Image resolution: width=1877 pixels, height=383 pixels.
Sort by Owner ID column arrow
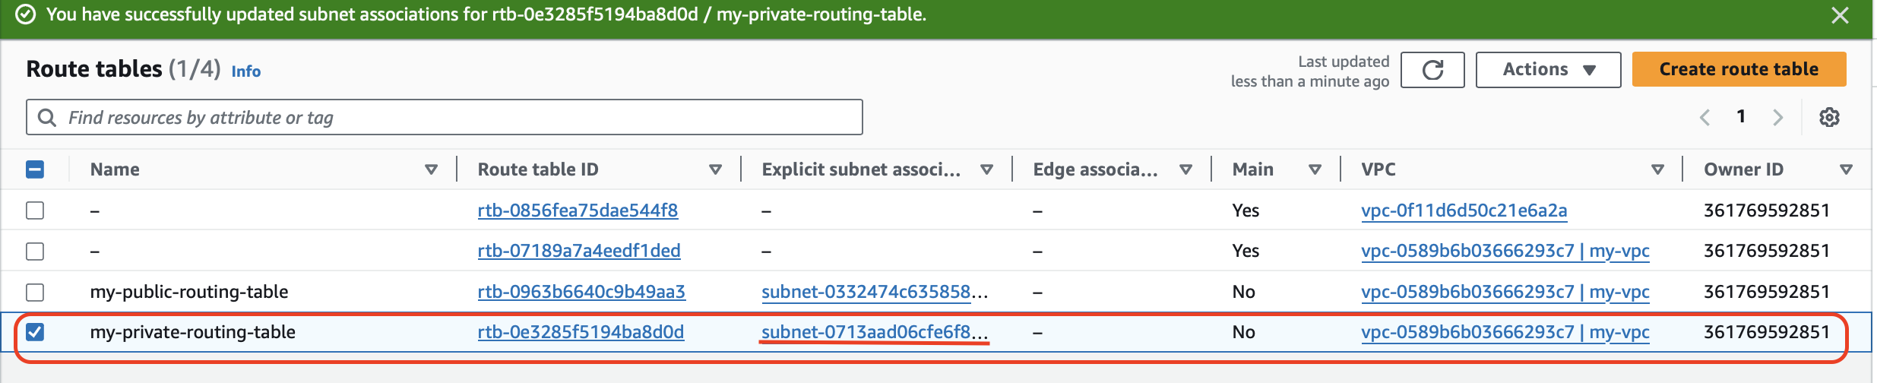pos(1846,169)
